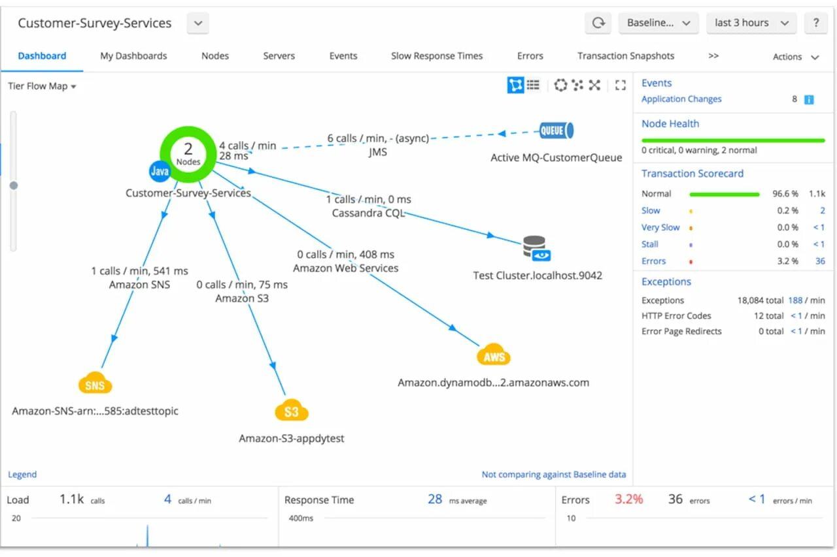
Task: Click the Response Time 28 ms value
Action: (435, 500)
